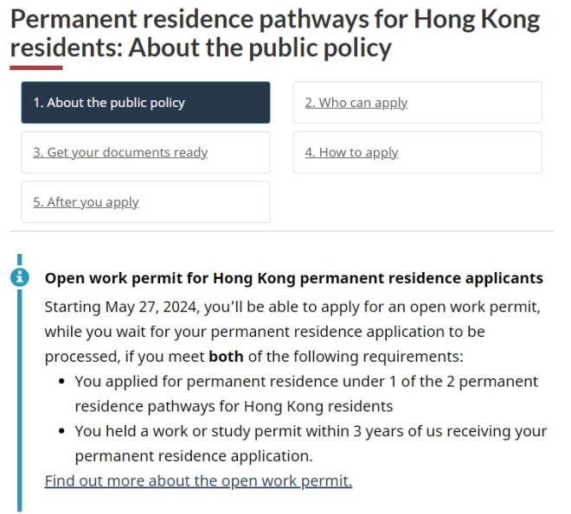Click the bullet dot before 'You held'
Image resolution: width=571 pixels, height=514 pixels.
[x=61, y=431]
